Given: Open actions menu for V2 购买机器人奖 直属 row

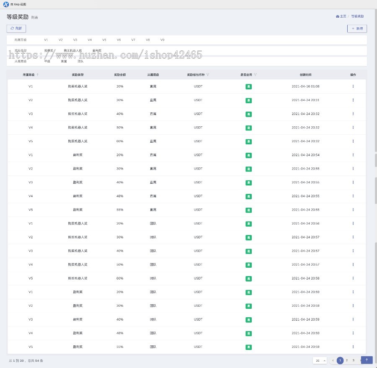Looking at the screenshot, I should [x=353, y=100].
